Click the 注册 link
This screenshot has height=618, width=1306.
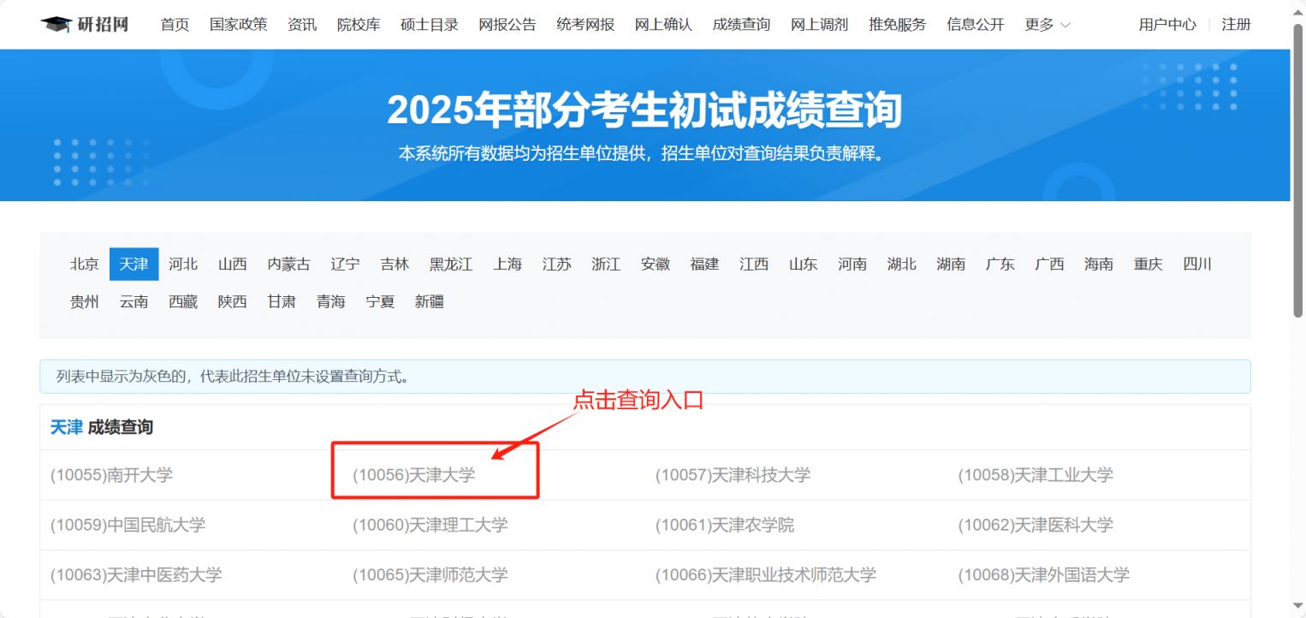1236,25
